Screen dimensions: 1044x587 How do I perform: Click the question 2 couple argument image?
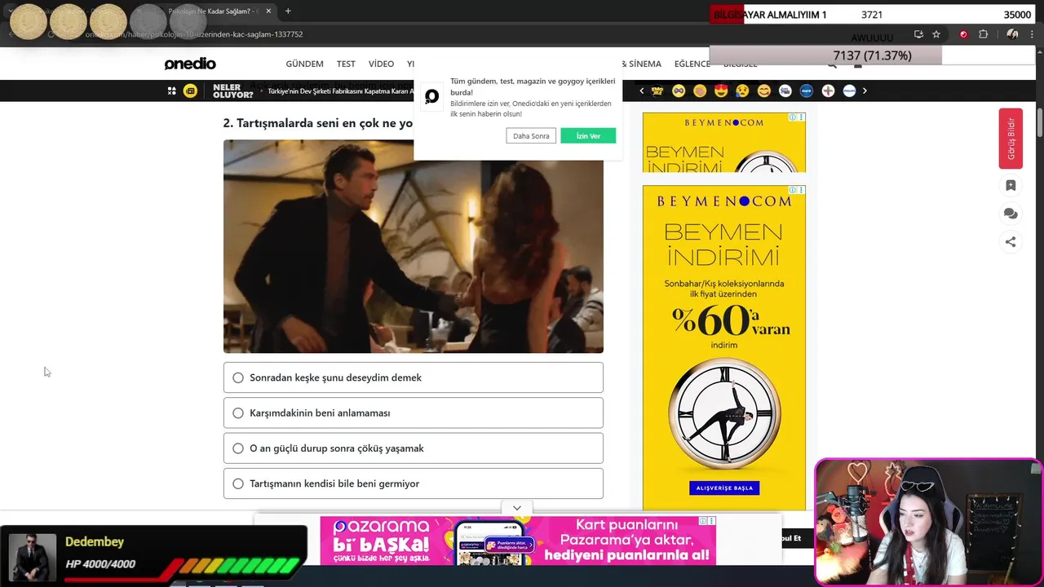pos(414,246)
